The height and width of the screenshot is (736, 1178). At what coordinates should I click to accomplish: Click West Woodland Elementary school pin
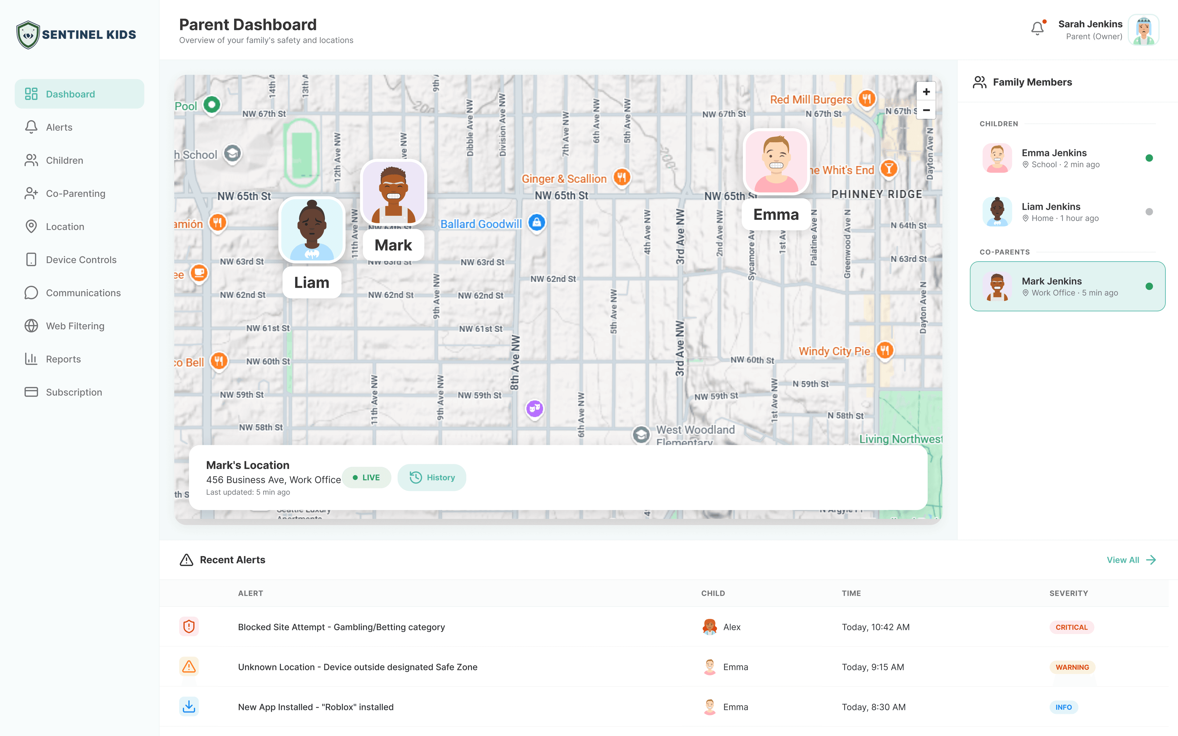641,435
